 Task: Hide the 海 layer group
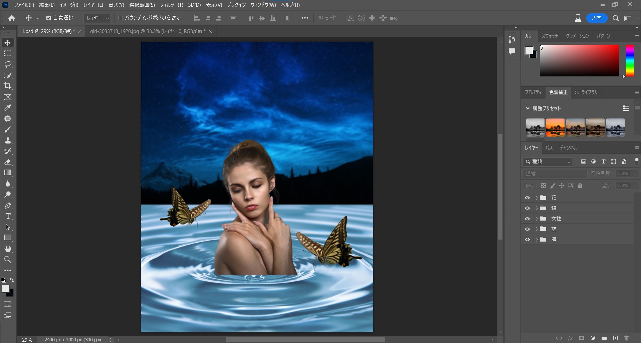pos(527,240)
